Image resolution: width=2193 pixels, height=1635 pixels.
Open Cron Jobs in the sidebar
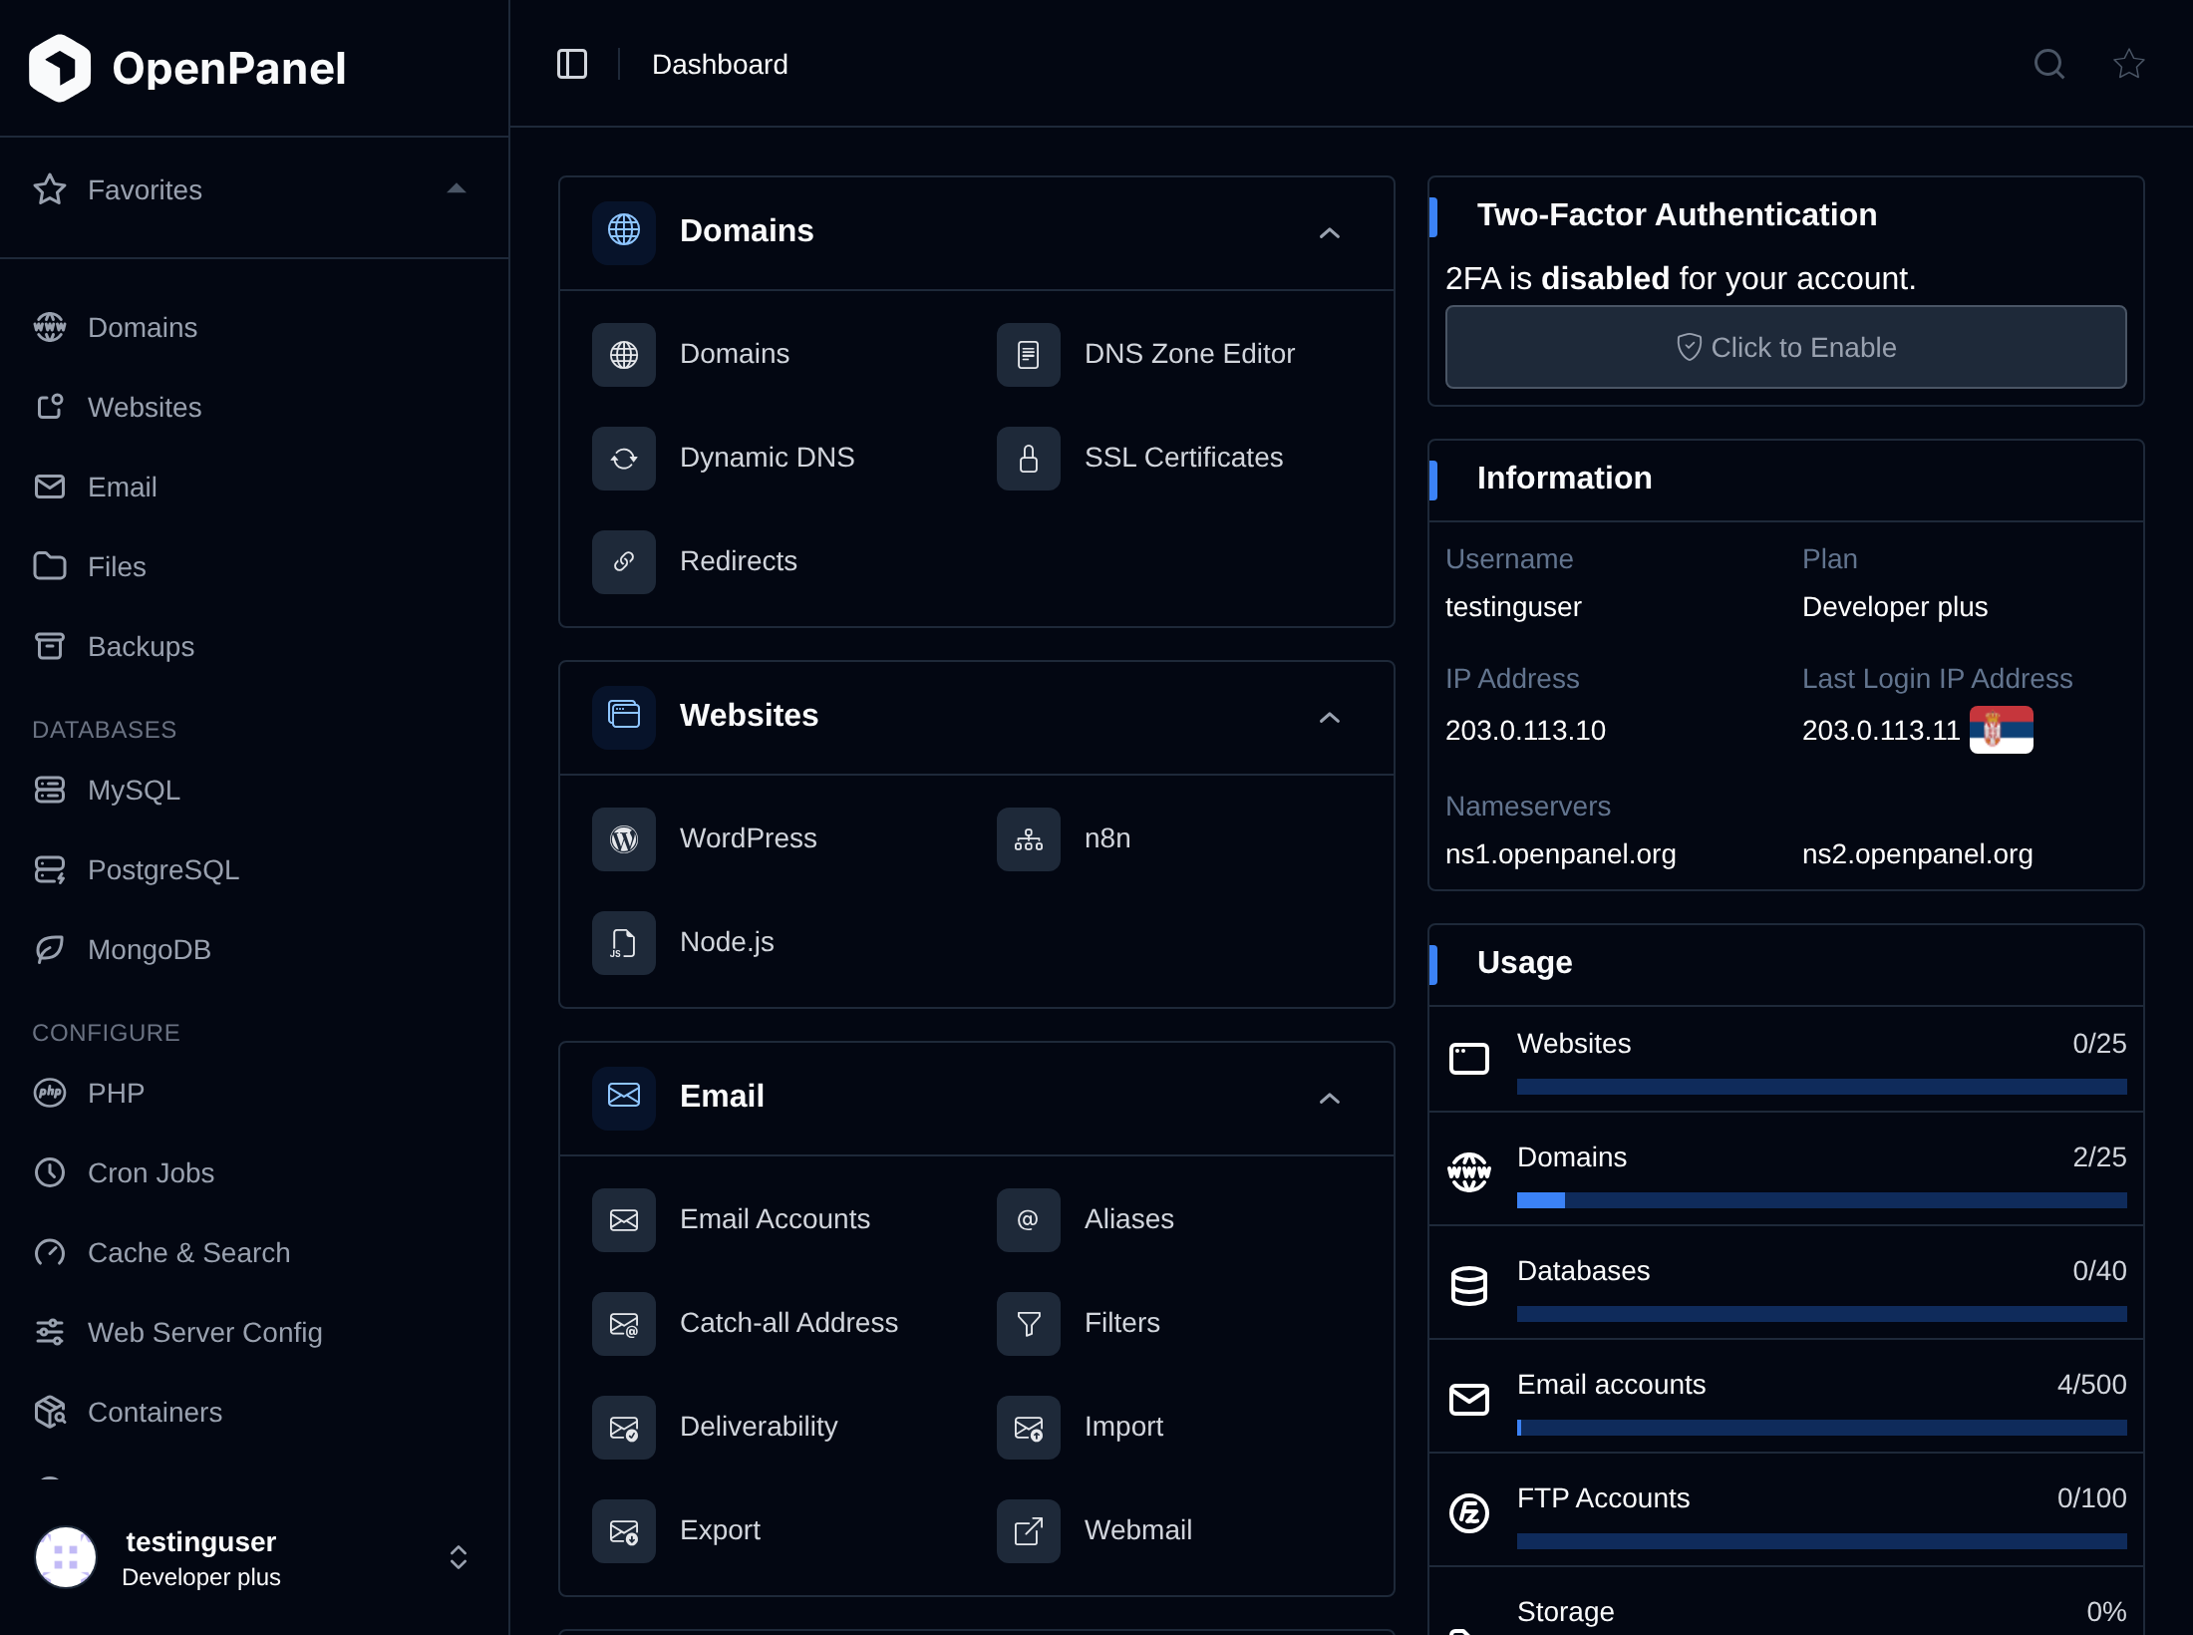[x=254, y=1172]
